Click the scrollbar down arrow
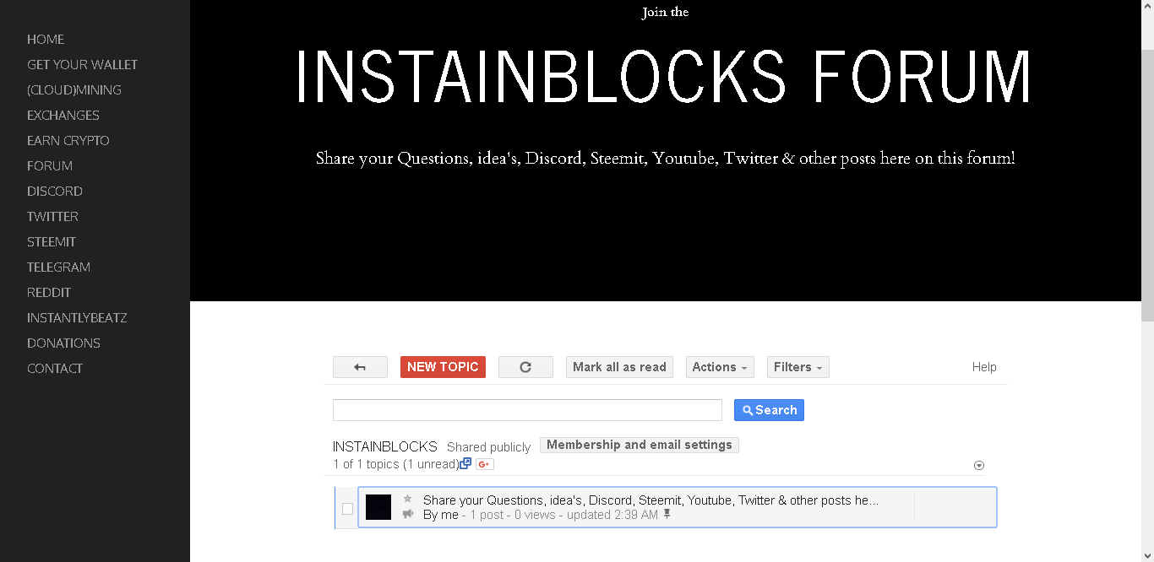 click(x=1147, y=554)
